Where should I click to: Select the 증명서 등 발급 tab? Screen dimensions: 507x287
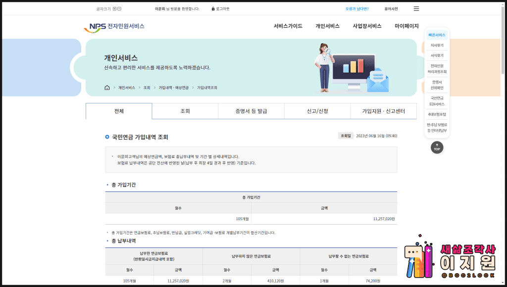(x=251, y=111)
